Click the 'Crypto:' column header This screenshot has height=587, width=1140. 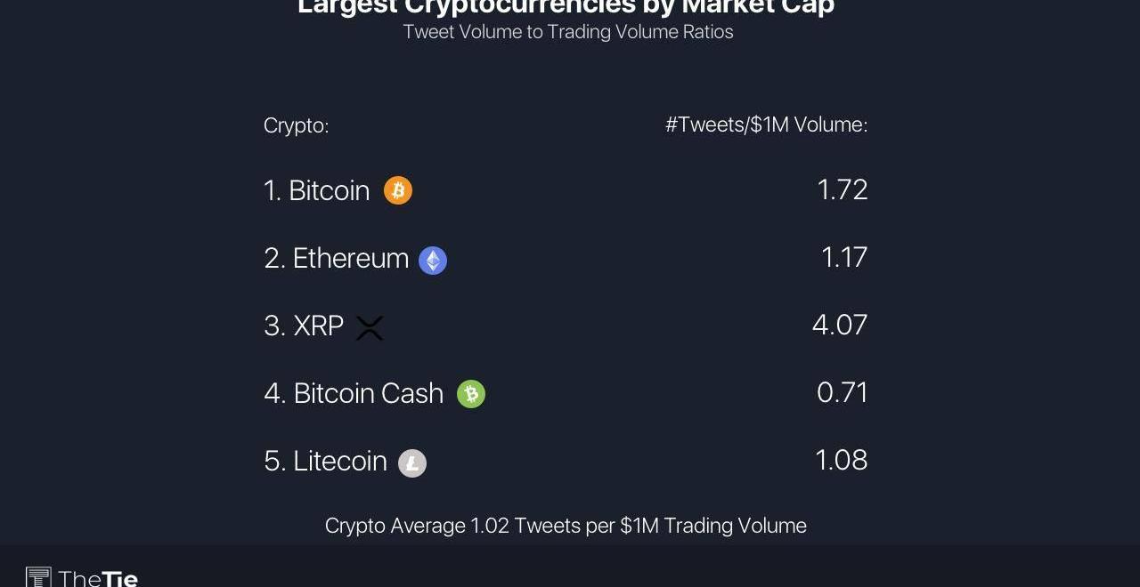pos(297,125)
